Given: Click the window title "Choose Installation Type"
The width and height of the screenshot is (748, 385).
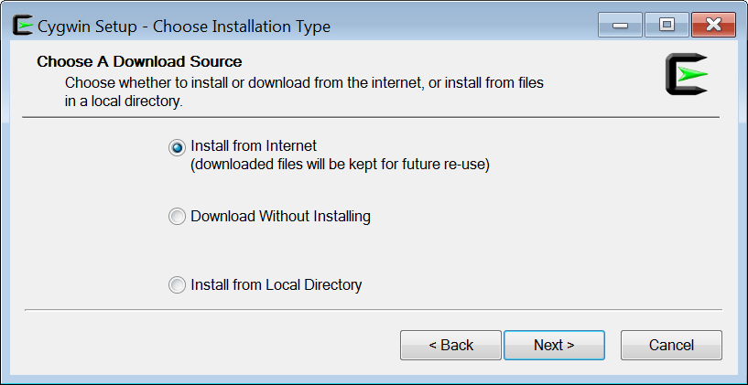Looking at the screenshot, I should point(242,27).
